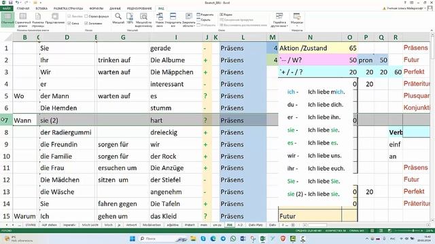Screen dimensions: 435x244
Task: Select cell containing 'trinken auf'
Action: tap(123, 60)
